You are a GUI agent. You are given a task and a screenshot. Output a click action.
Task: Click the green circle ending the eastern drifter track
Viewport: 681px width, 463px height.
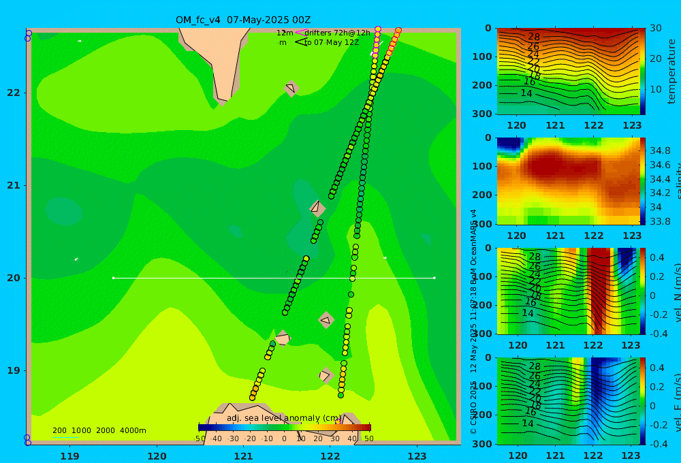(x=341, y=395)
